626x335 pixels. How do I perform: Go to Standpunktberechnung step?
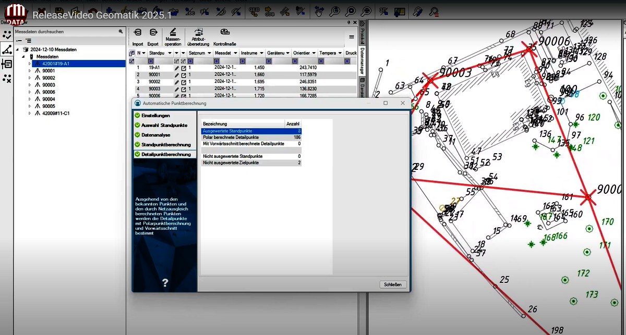[x=164, y=144]
